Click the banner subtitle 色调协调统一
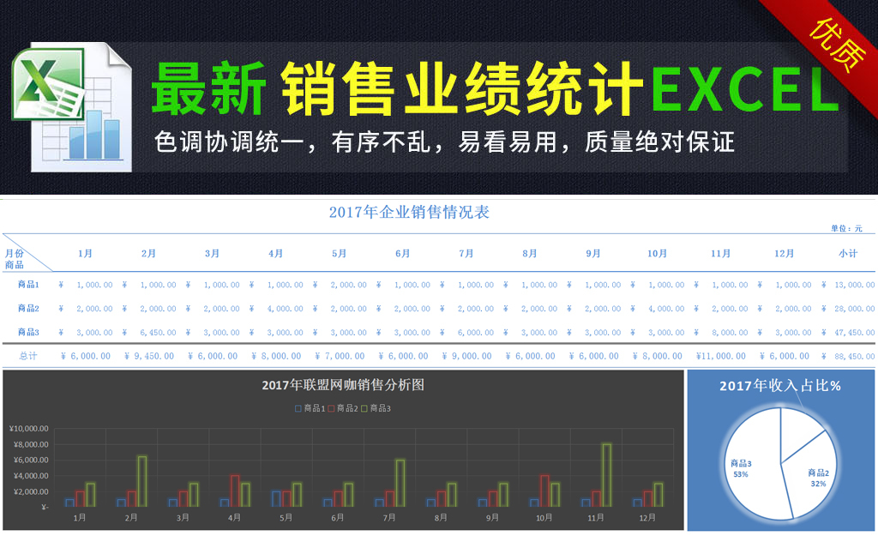The image size is (878, 554). point(230,142)
